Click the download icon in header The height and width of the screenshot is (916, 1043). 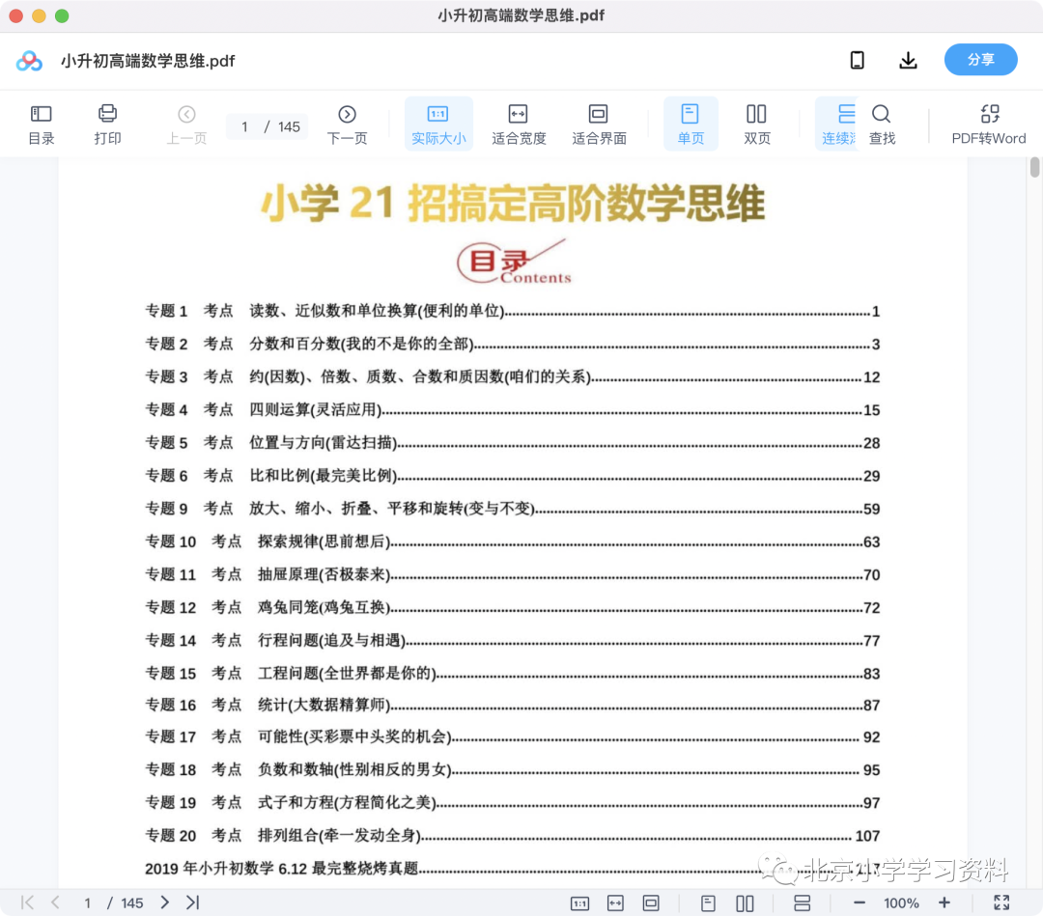coord(908,60)
